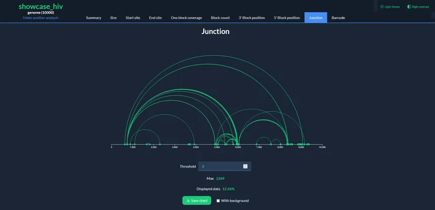Click the Junction heading
Screen dimensions: 435x210
[215, 31]
